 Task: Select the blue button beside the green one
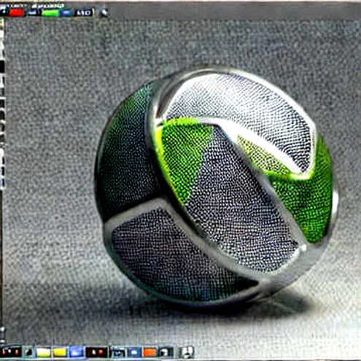pyautogui.click(x=66, y=12)
